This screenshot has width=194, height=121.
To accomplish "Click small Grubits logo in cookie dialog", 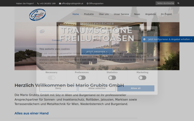I will pyautogui.click(x=42, y=31).
